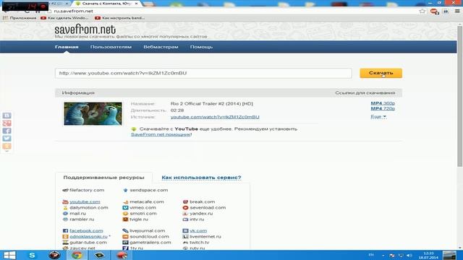463x260 pixels.
Task: Click the rambler.ru entry
Action: coord(78,220)
